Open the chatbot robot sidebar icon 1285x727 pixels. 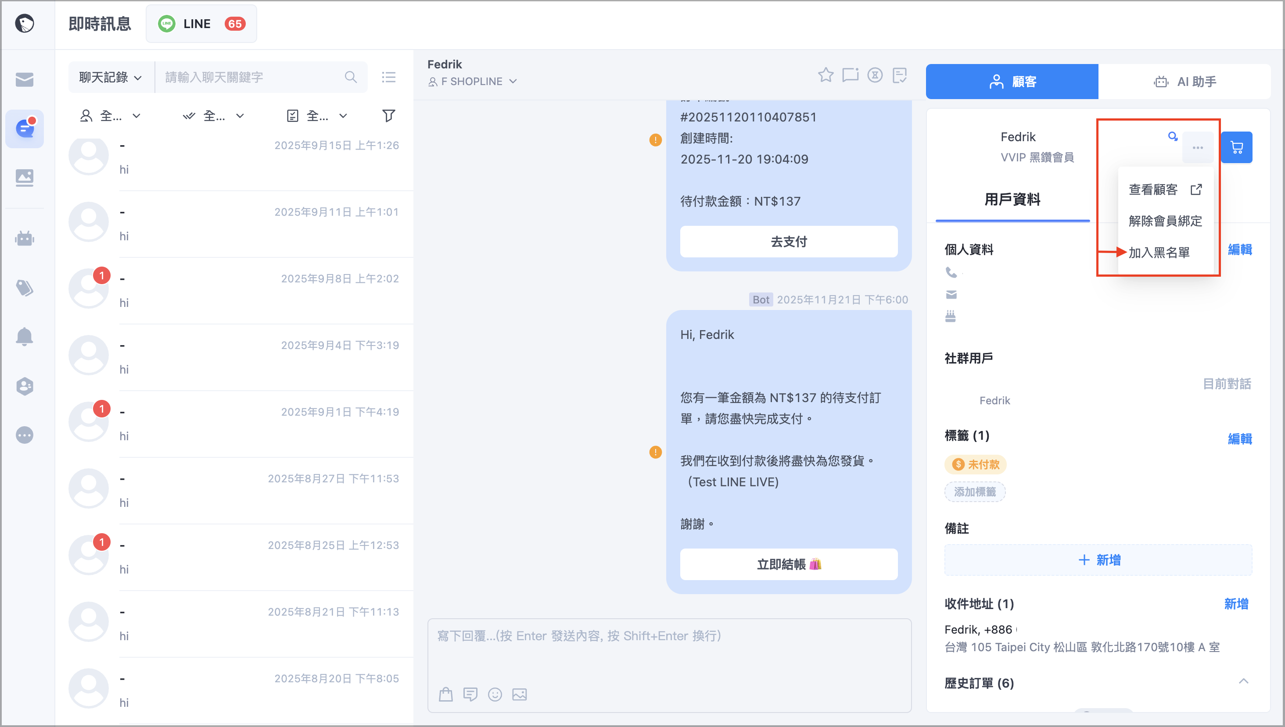[24, 238]
